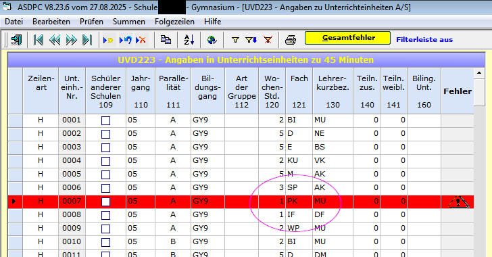Click the vertical scrollbar thumb of the table
492x257 pixels.
pyautogui.click(x=479, y=92)
